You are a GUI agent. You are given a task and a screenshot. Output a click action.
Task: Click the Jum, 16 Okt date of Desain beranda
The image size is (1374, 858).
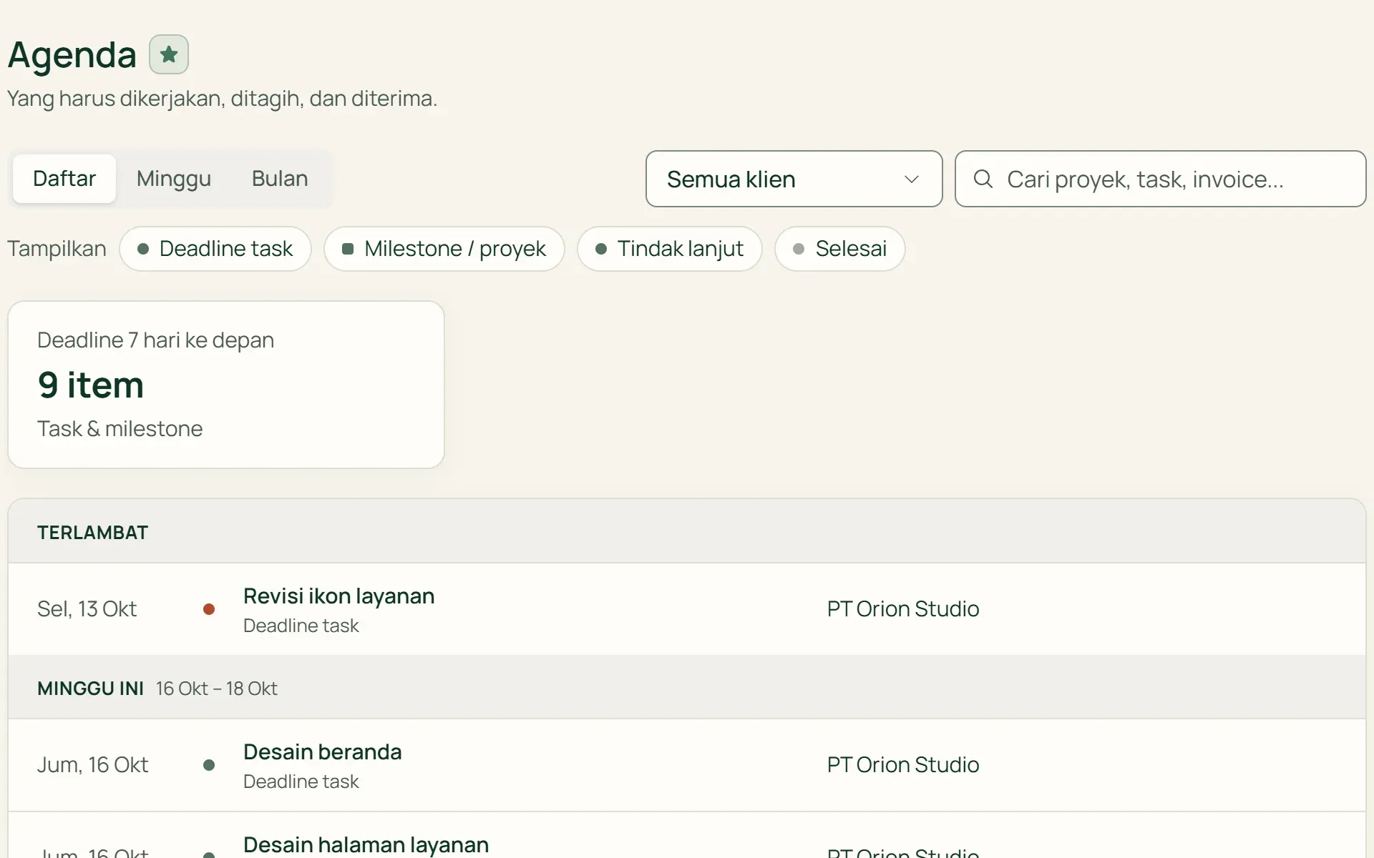tap(93, 765)
